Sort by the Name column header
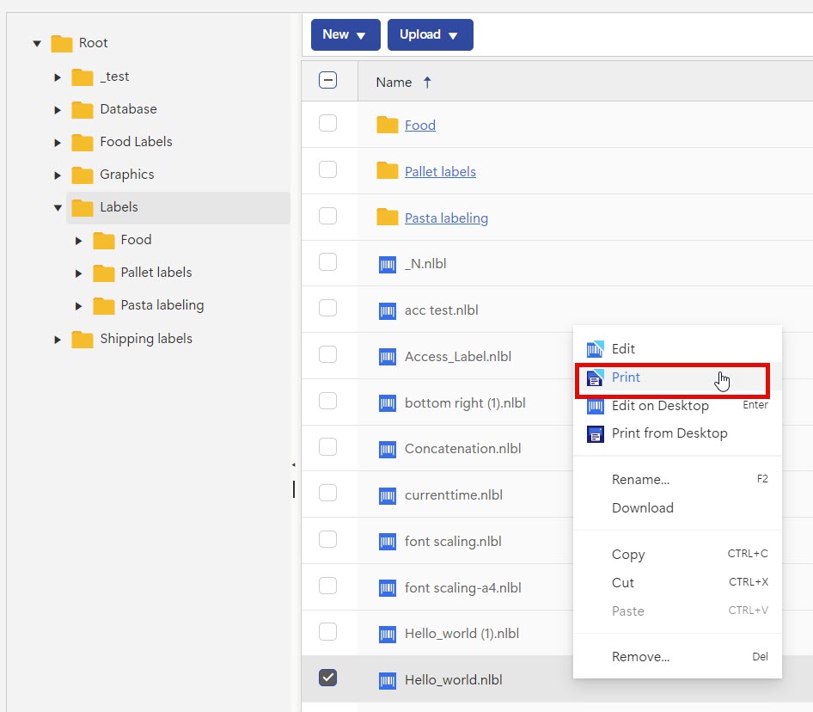 coord(394,83)
